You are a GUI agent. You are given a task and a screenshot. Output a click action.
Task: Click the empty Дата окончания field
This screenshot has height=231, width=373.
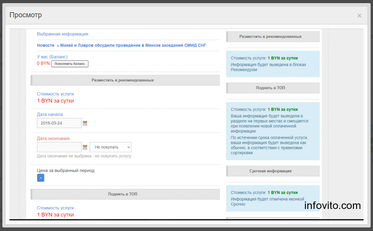pyautogui.click(x=59, y=147)
